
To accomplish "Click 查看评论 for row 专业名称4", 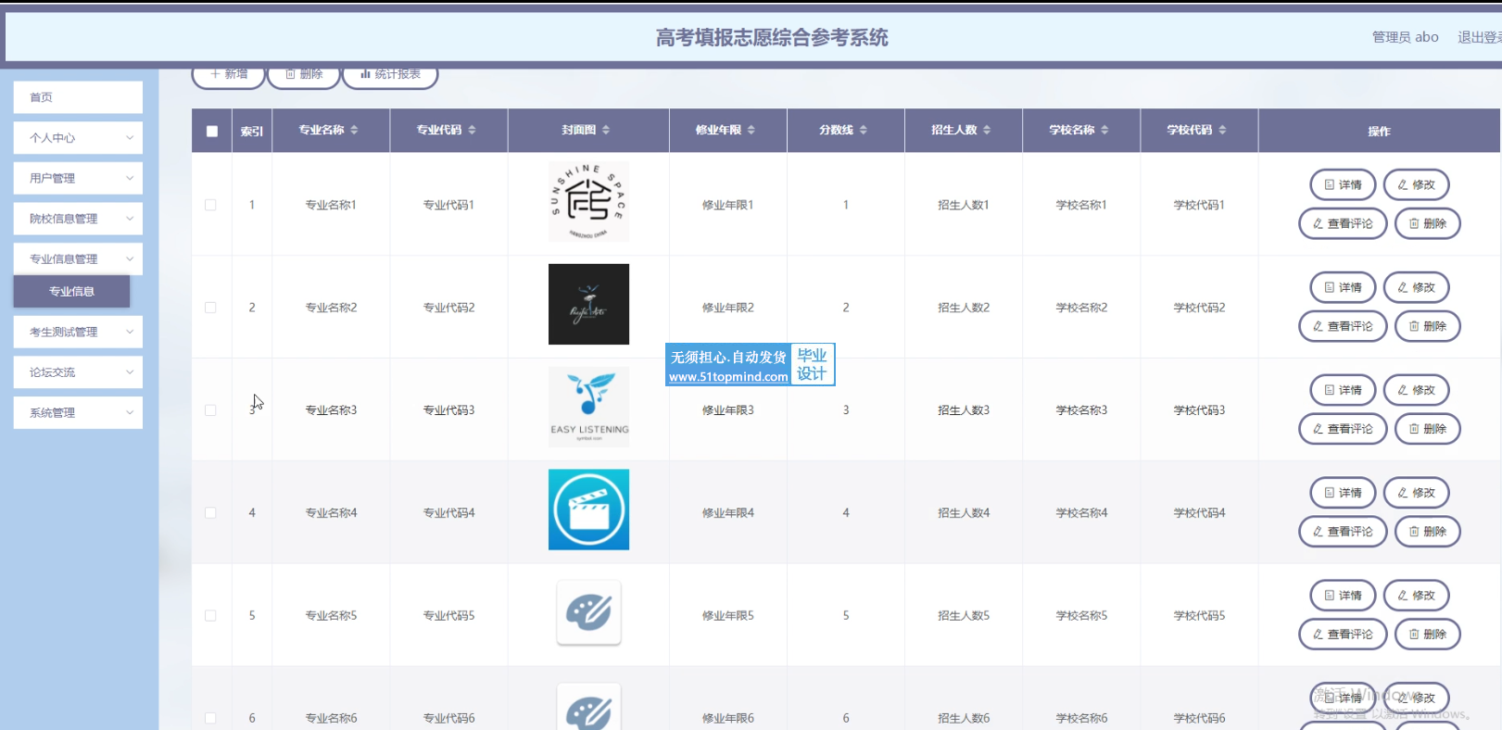I will pyautogui.click(x=1343, y=532).
